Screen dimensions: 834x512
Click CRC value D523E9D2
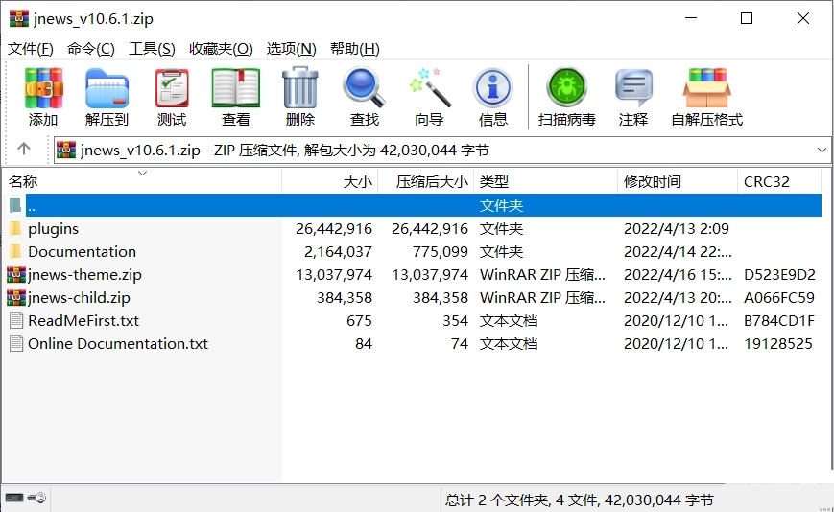[x=779, y=274]
